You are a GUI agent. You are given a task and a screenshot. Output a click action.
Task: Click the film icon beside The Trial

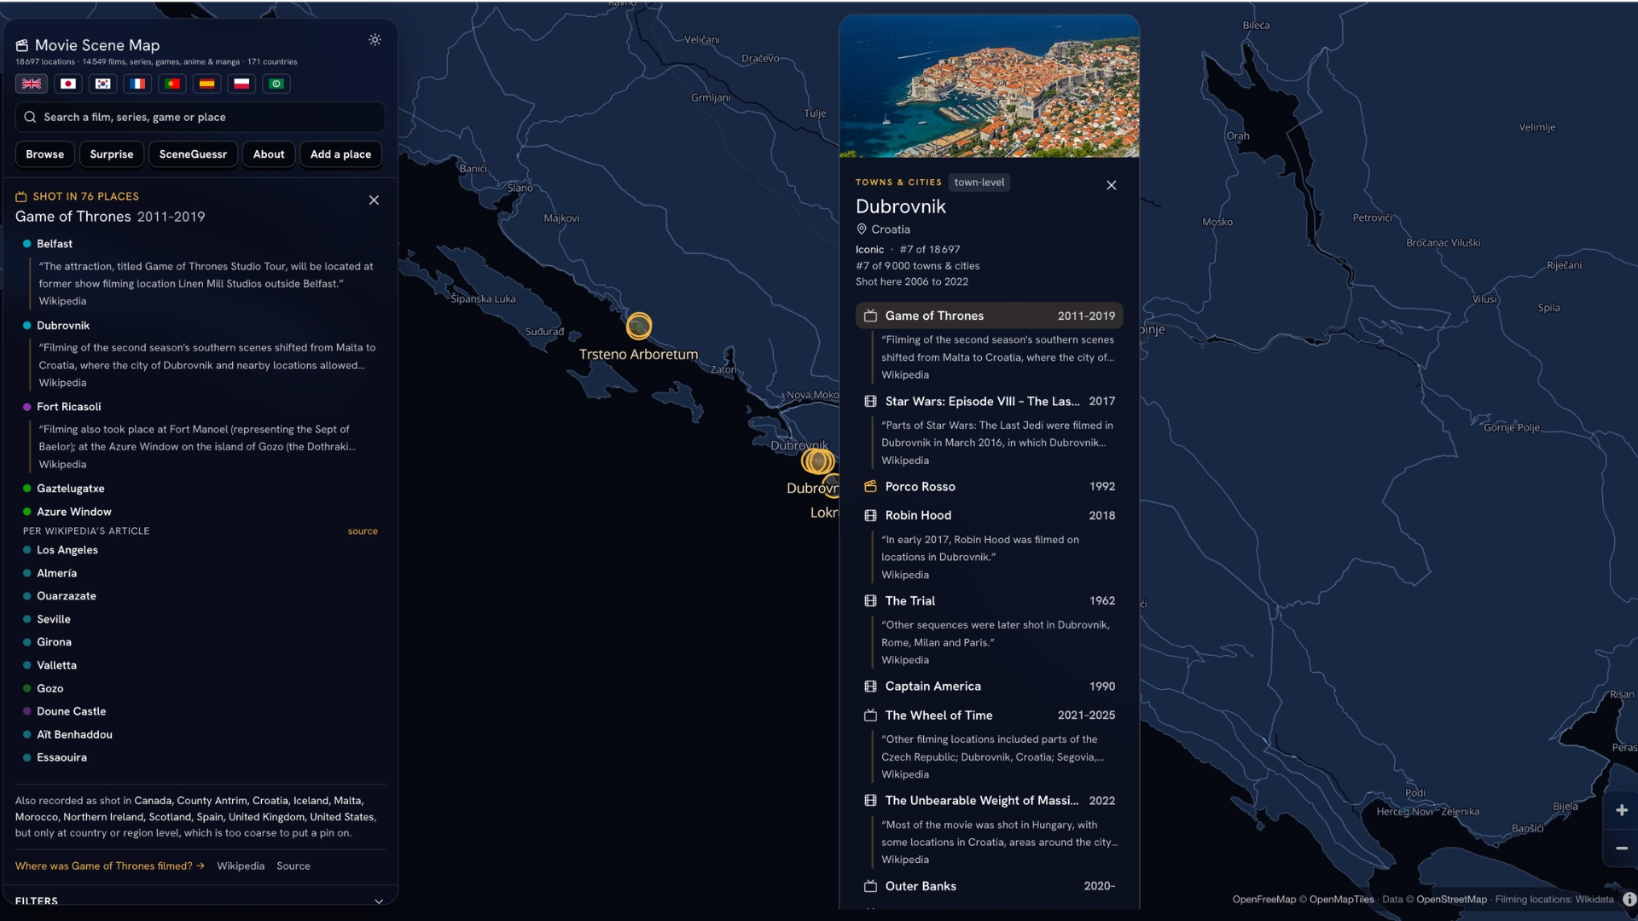pos(870,601)
